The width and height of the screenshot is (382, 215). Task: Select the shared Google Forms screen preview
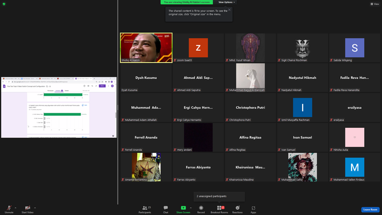(x=58, y=107)
